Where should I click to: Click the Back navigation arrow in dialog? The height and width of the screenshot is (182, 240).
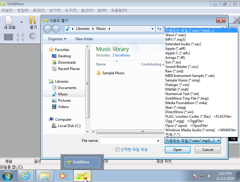(47, 29)
